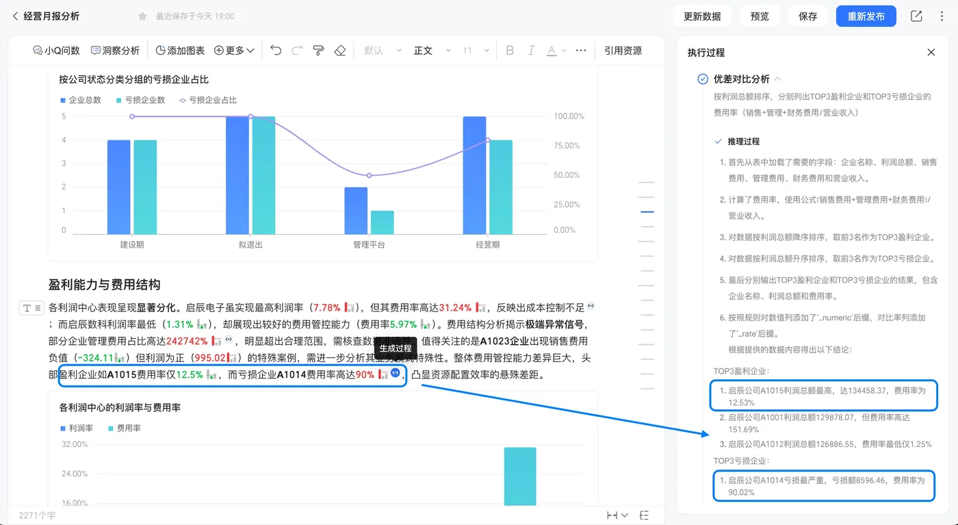Click the redo arrow icon
The height and width of the screenshot is (525, 958).
(x=297, y=51)
